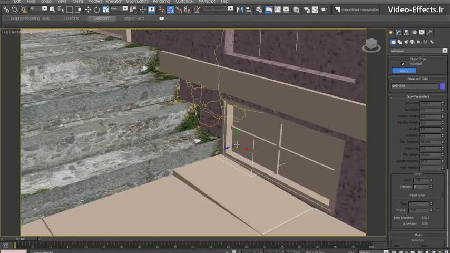Click the gwIvy object type button
The height and width of the screenshot is (253, 450).
point(404,71)
